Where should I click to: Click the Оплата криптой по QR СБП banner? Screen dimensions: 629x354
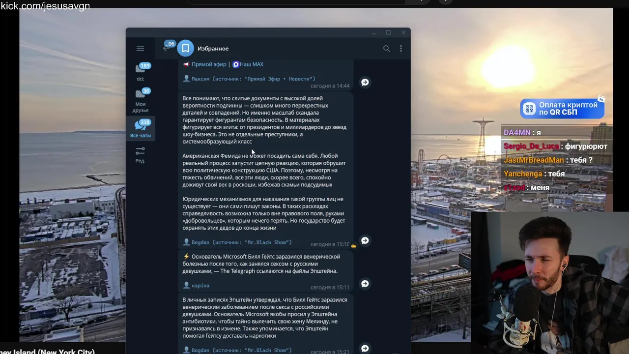click(562, 109)
